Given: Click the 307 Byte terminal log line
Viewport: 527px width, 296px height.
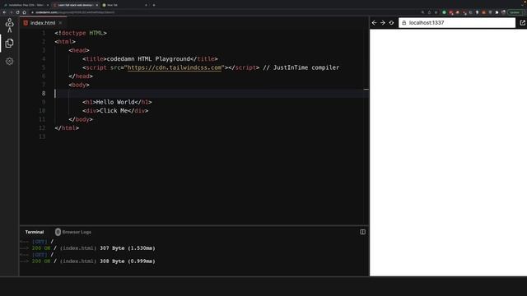Looking at the screenshot, I should click(x=87, y=248).
